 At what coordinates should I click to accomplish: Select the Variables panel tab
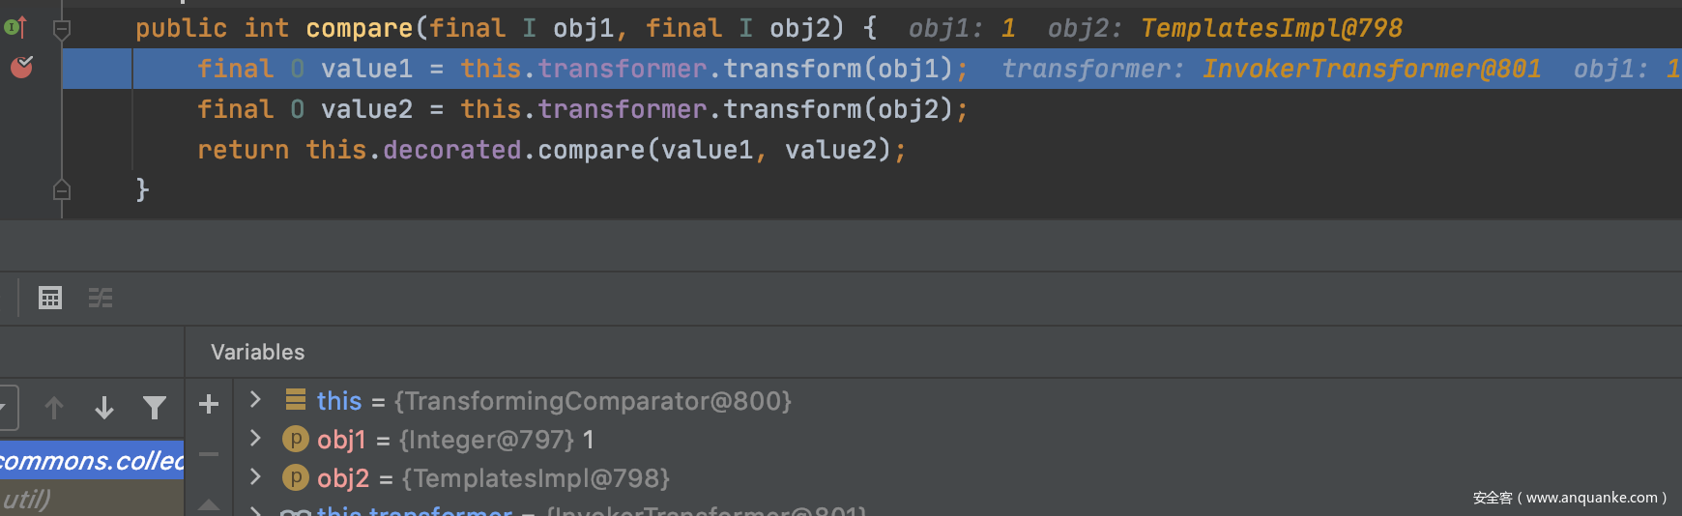tap(257, 352)
